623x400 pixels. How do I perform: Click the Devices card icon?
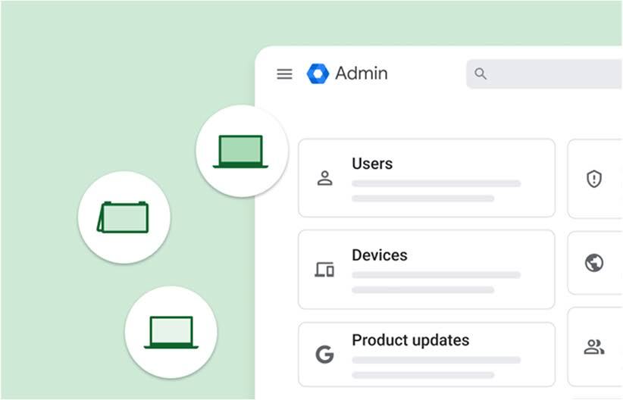click(324, 270)
